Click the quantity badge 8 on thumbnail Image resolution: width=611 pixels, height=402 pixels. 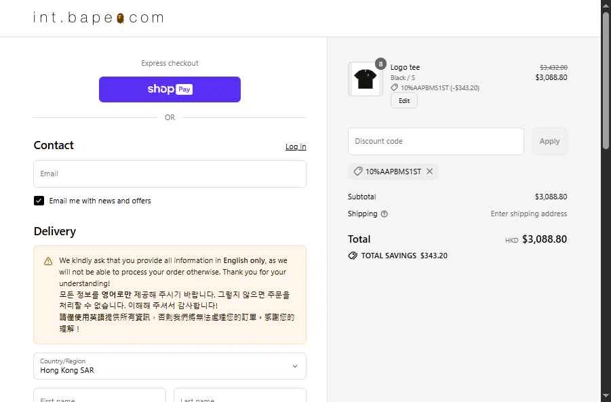coord(380,64)
